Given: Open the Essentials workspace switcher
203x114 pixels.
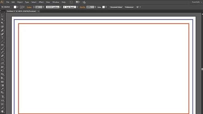Looking at the screenshot, I should tap(197, 2).
